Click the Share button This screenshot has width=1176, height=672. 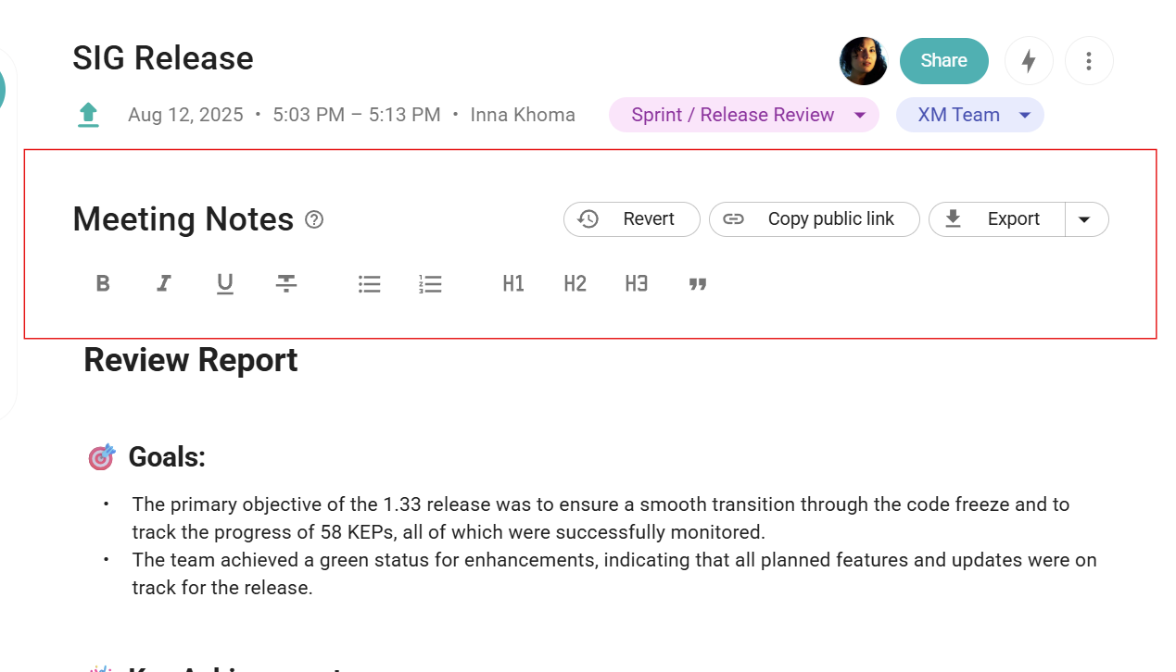pyautogui.click(x=943, y=61)
